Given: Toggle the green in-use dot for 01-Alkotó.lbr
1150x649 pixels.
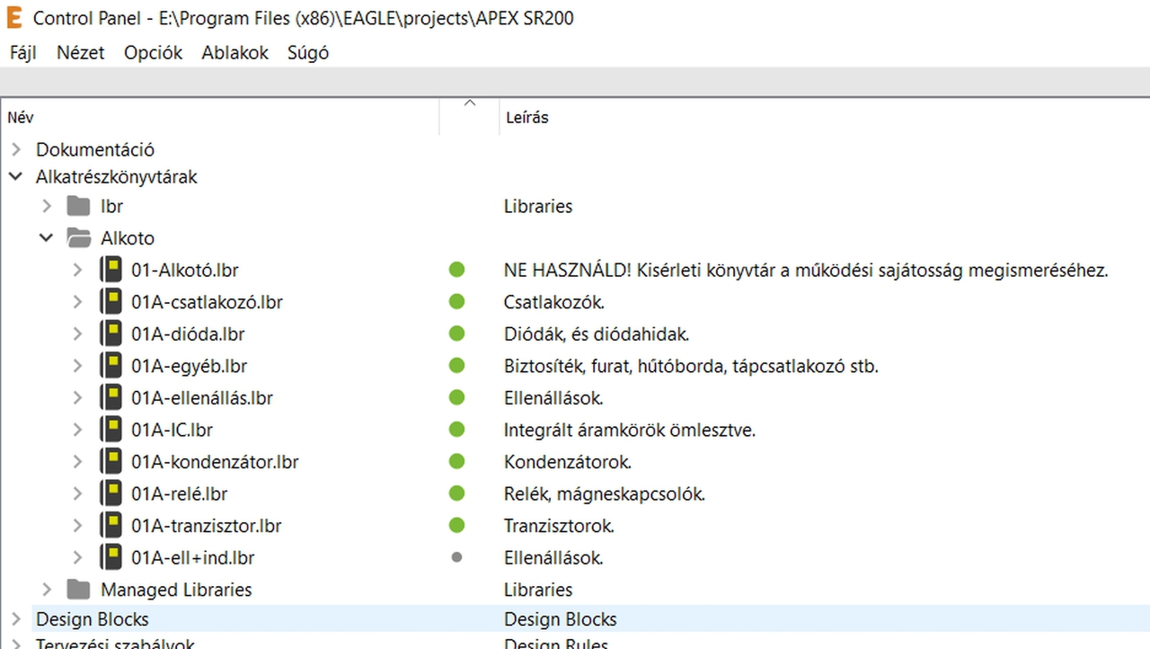Looking at the screenshot, I should [456, 270].
